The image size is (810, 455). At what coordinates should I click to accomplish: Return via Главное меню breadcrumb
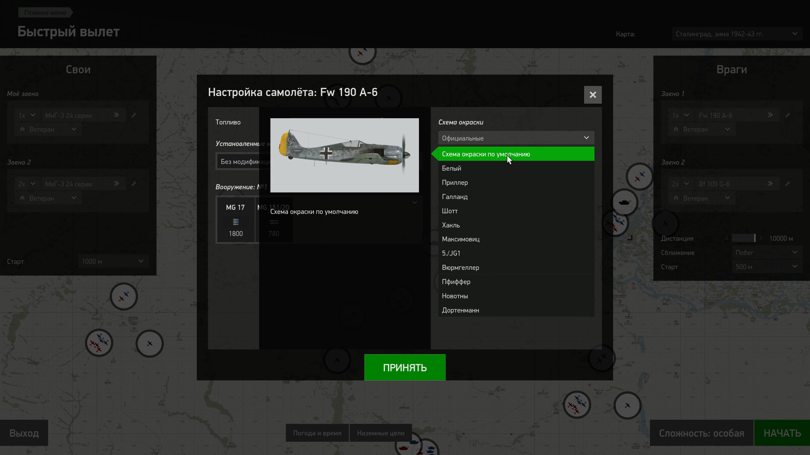coord(45,13)
